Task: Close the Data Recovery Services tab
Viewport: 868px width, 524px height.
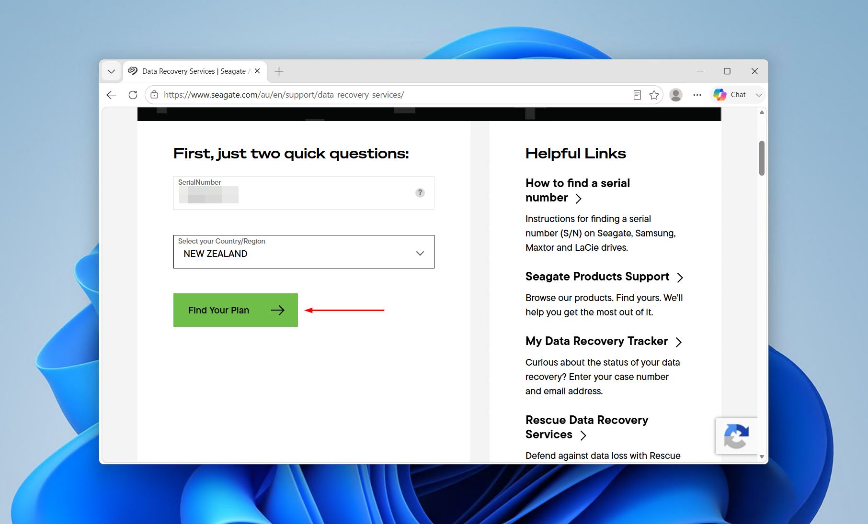Action: pyautogui.click(x=257, y=71)
